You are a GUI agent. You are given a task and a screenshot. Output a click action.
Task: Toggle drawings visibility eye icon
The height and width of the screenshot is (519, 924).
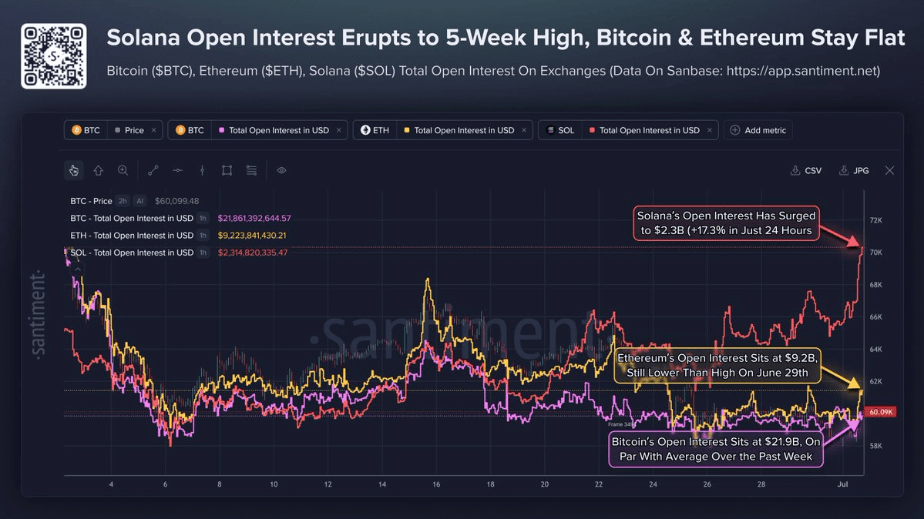[x=282, y=170]
